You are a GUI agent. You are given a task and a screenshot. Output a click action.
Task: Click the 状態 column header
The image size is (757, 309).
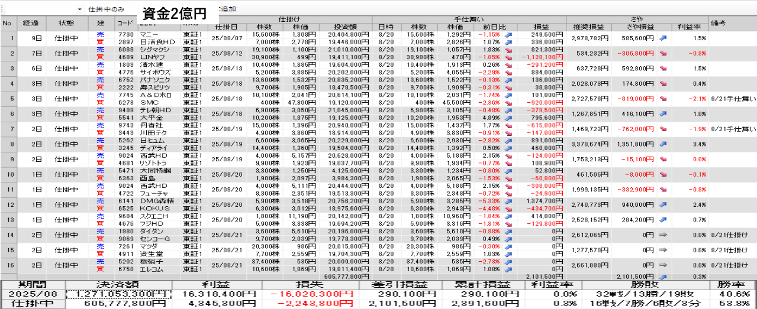pyautogui.click(x=66, y=23)
